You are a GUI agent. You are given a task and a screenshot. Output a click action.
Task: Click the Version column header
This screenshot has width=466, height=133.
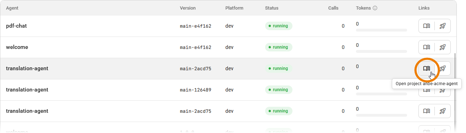(x=188, y=8)
